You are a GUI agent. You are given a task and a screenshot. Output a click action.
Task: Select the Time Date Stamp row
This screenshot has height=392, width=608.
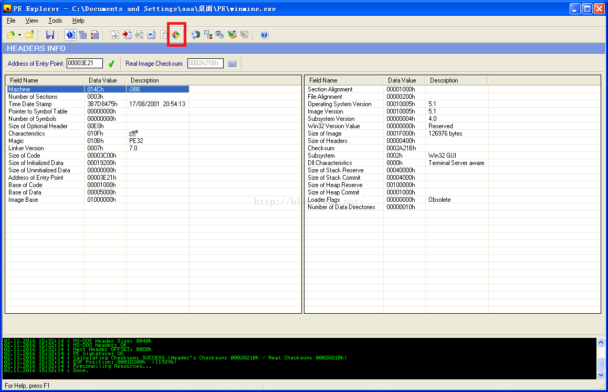tap(98, 104)
